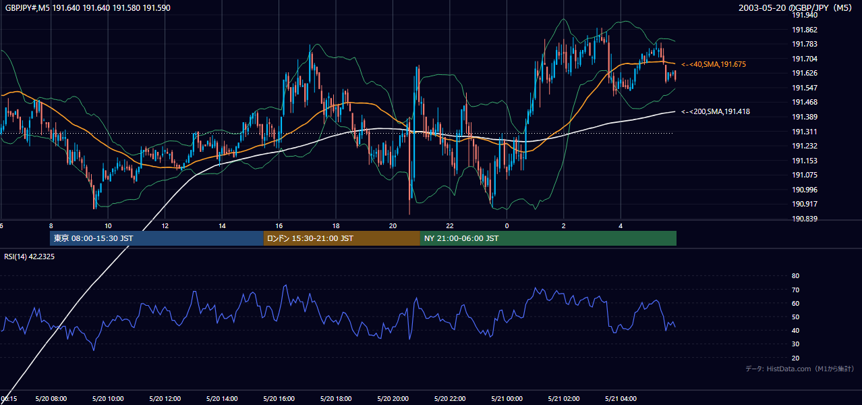Click price axis value 191.389

click(805, 117)
